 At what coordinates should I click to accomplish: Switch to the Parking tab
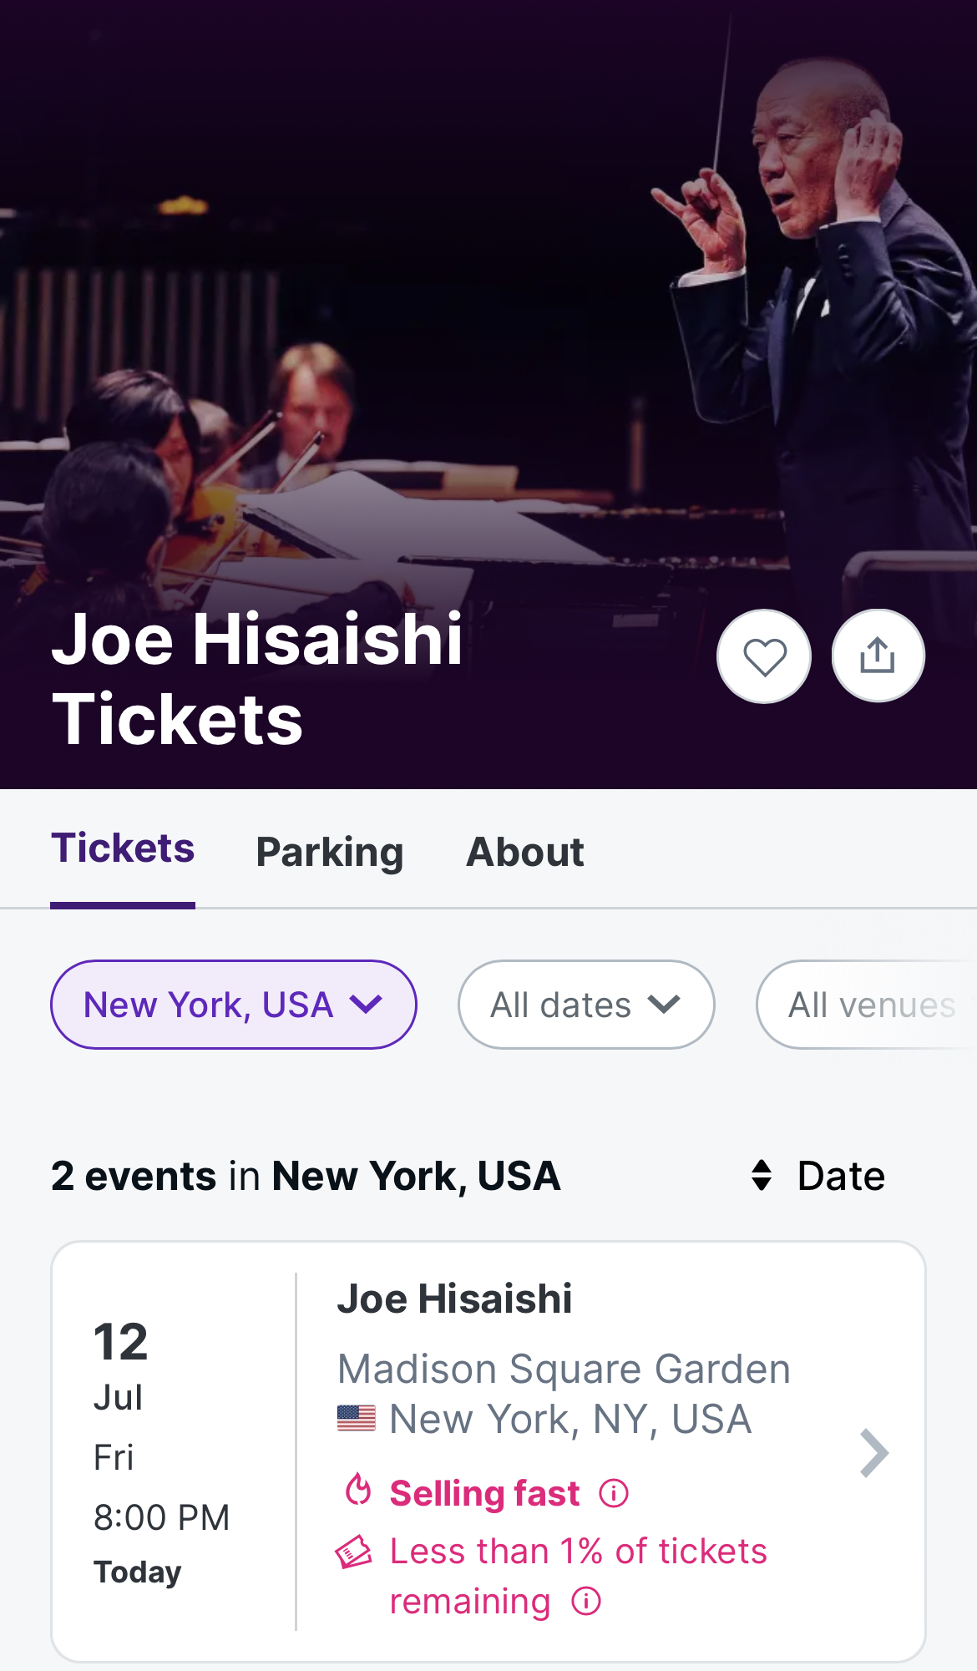coord(330,852)
